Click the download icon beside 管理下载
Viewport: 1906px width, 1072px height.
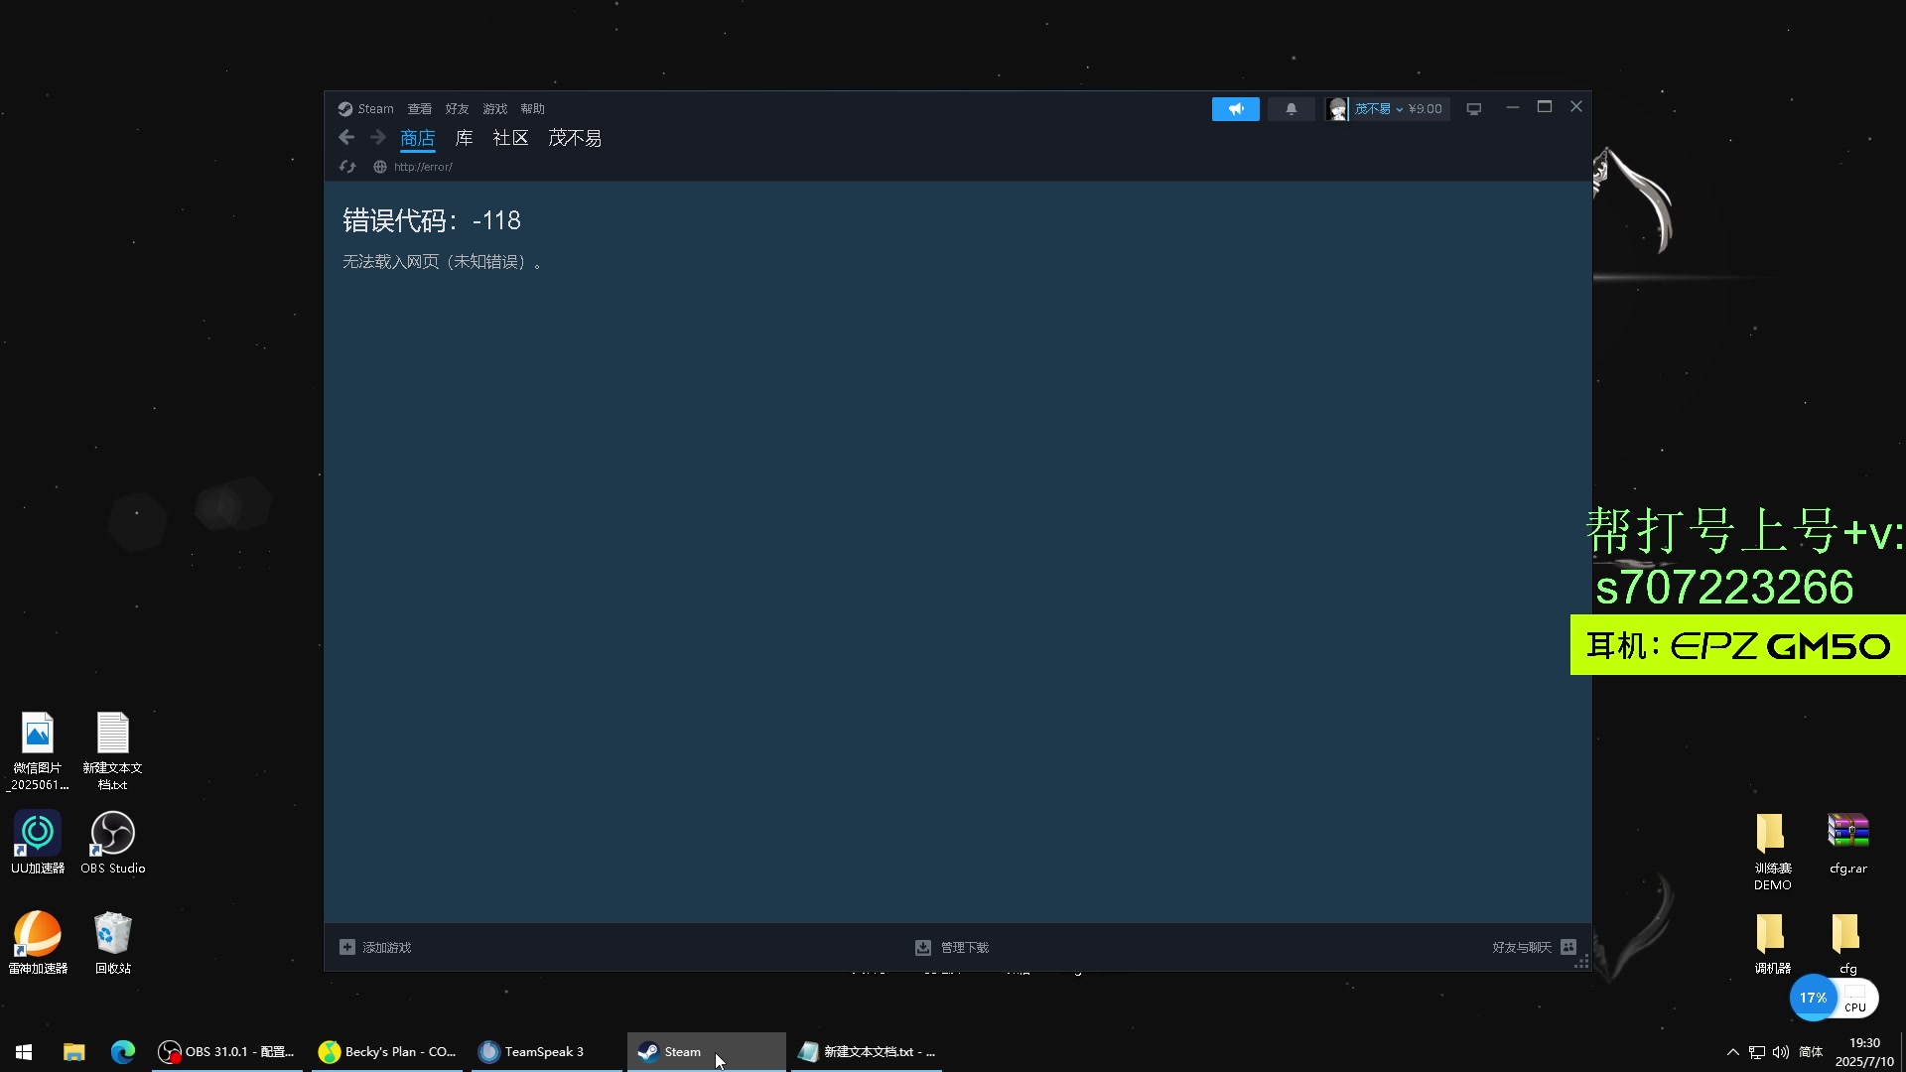tap(922, 948)
